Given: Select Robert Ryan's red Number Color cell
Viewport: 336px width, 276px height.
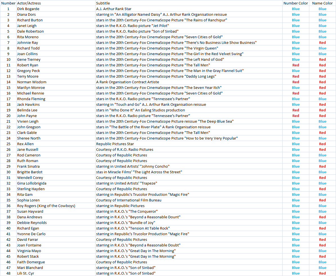Looking at the screenshot, I should click(x=296, y=65).
